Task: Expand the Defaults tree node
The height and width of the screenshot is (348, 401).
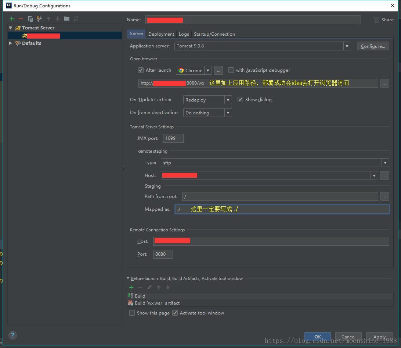Action: point(10,43)
